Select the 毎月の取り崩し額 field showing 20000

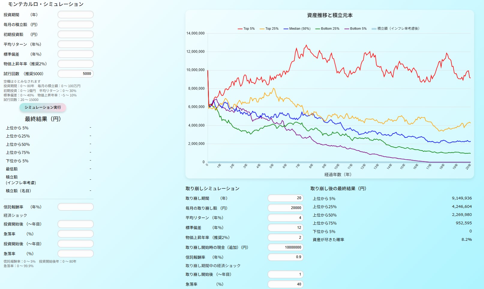tap(285, 208)
